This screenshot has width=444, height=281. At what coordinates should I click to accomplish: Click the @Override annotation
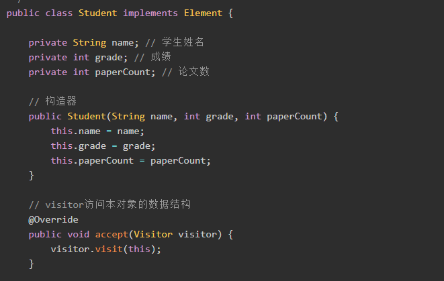tap(53, 220)
